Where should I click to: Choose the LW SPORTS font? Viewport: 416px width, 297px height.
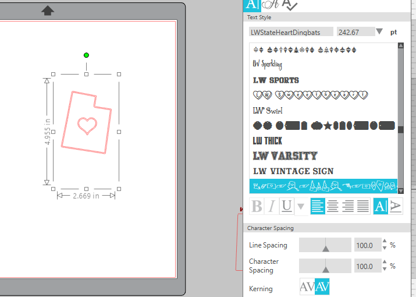coord(276,80)
